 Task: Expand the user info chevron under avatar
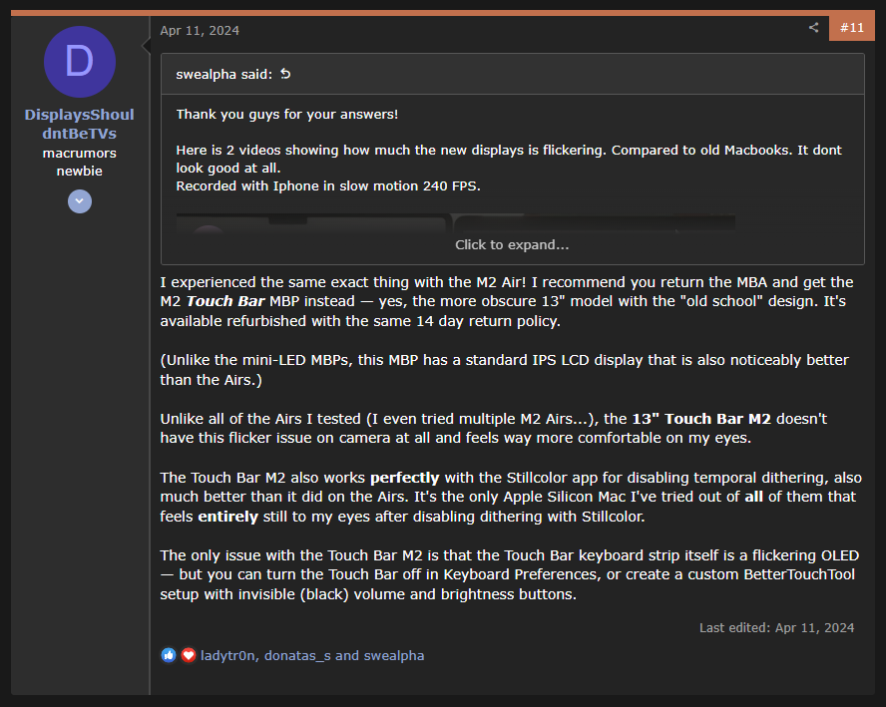pyautogui.click(x=80, y=201)
